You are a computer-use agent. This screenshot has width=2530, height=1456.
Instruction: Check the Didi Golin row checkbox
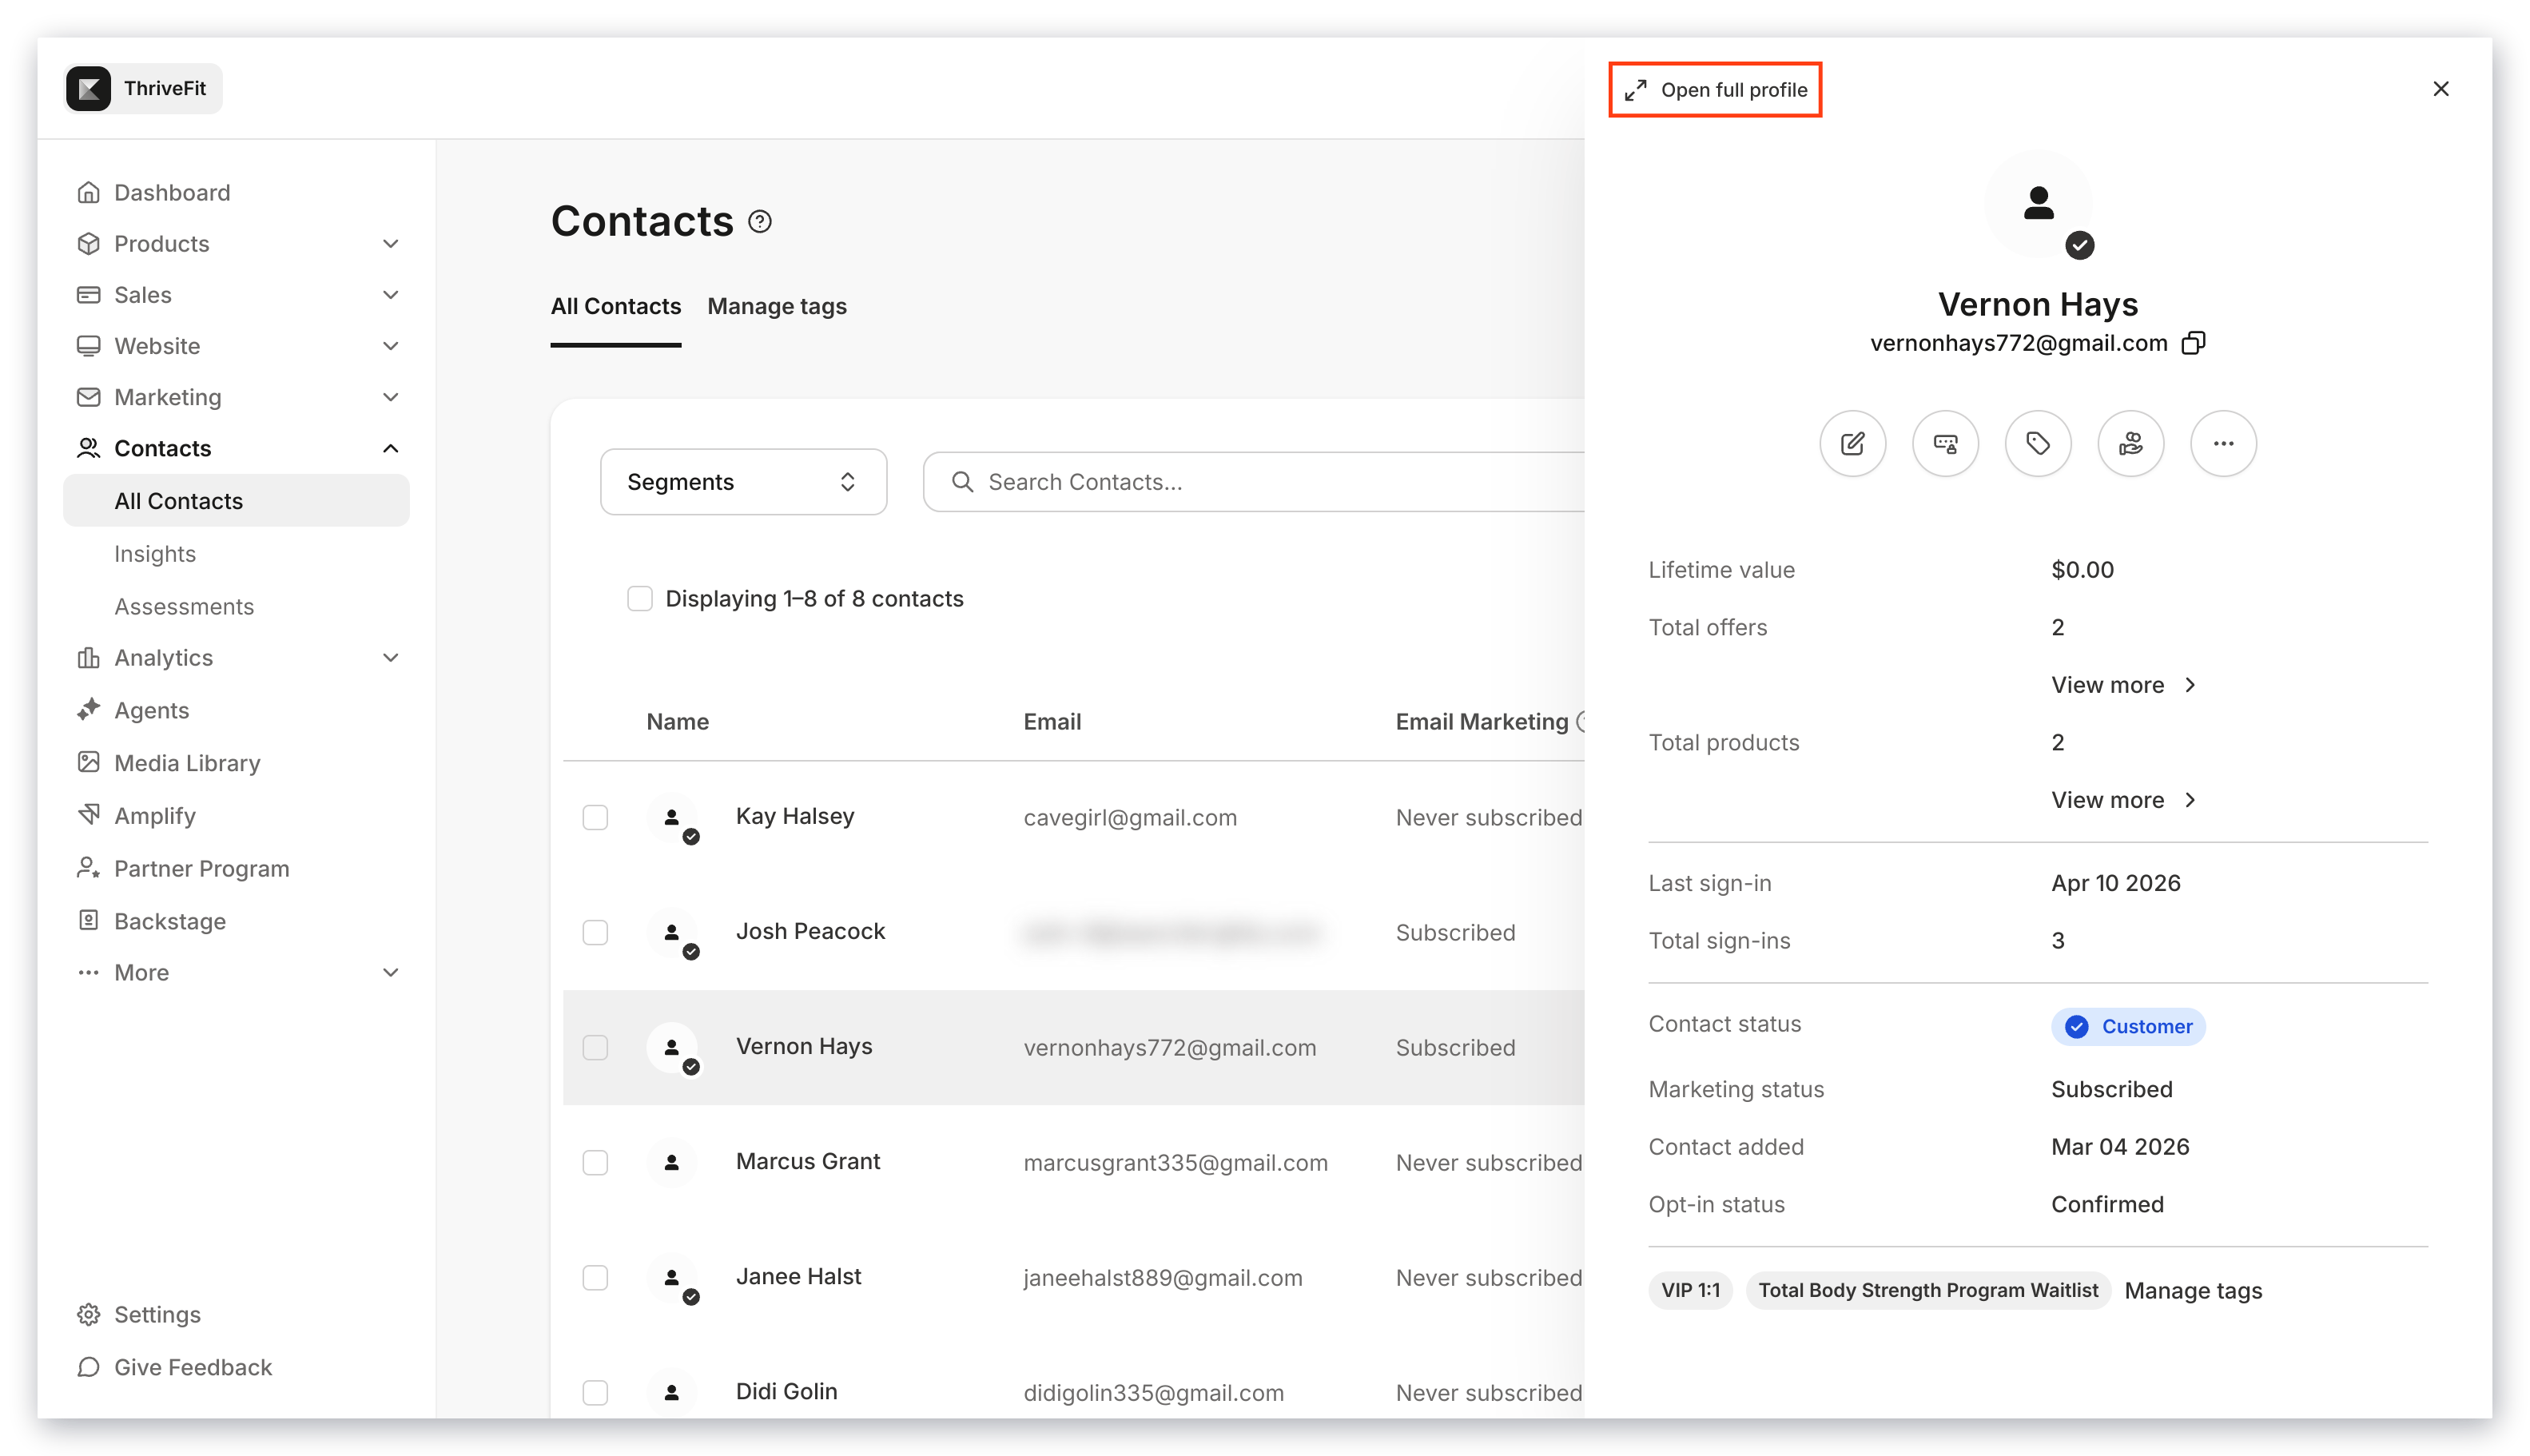coord(595,1393)
